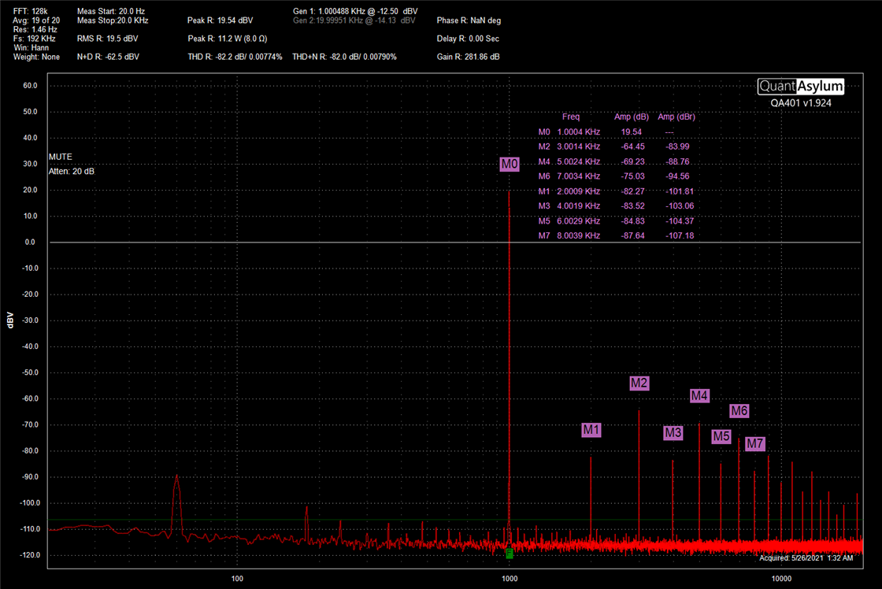Click the Peak R: 11.2 W (8.0 Ω) readout
Image resolution: width=882 pixels, height=589 pixels.
(x=228, y=39)
